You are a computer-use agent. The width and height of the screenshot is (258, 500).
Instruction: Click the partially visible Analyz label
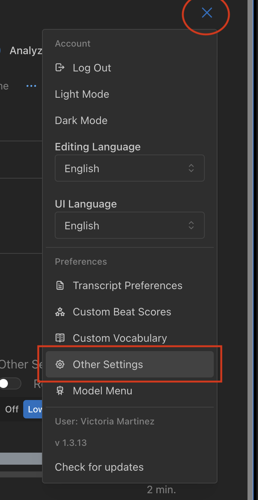(x=25, y=51)
